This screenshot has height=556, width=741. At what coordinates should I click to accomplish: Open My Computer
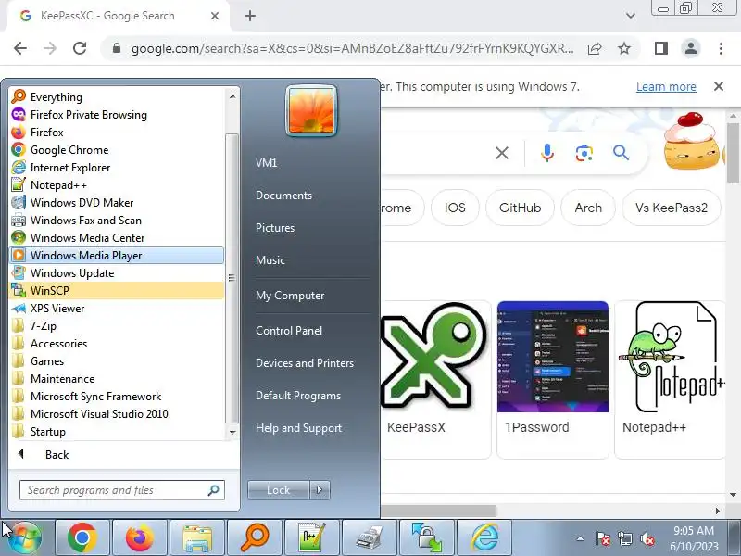pos(290,296)
